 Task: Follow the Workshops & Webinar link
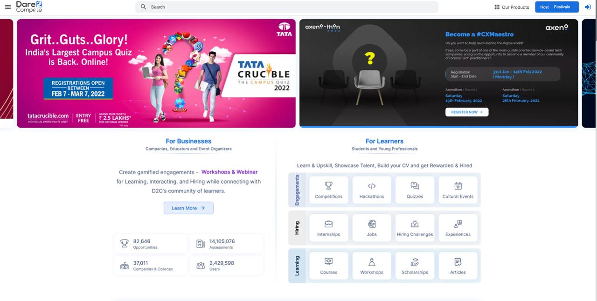[x=229, y=172]
